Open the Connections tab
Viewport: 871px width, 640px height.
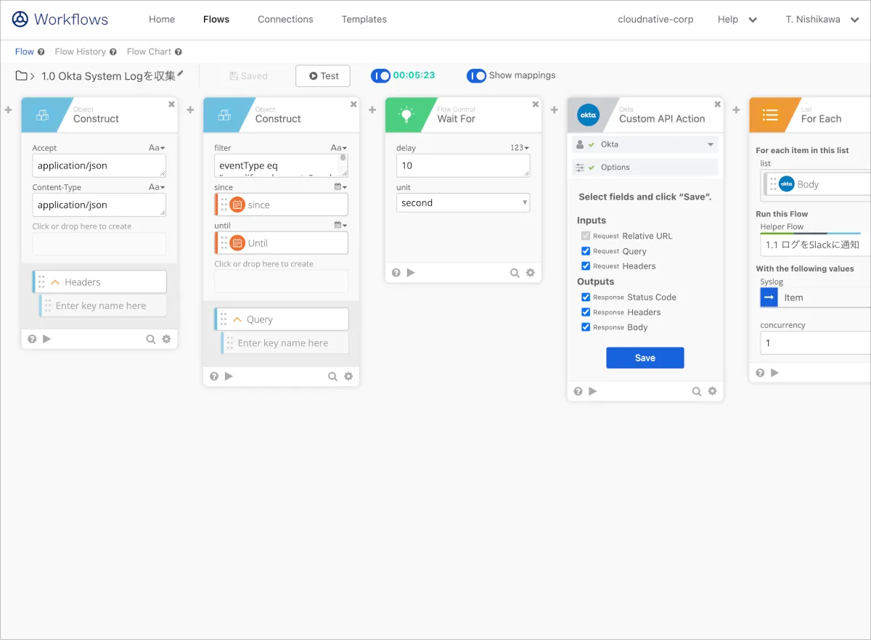tap(285, 20)
